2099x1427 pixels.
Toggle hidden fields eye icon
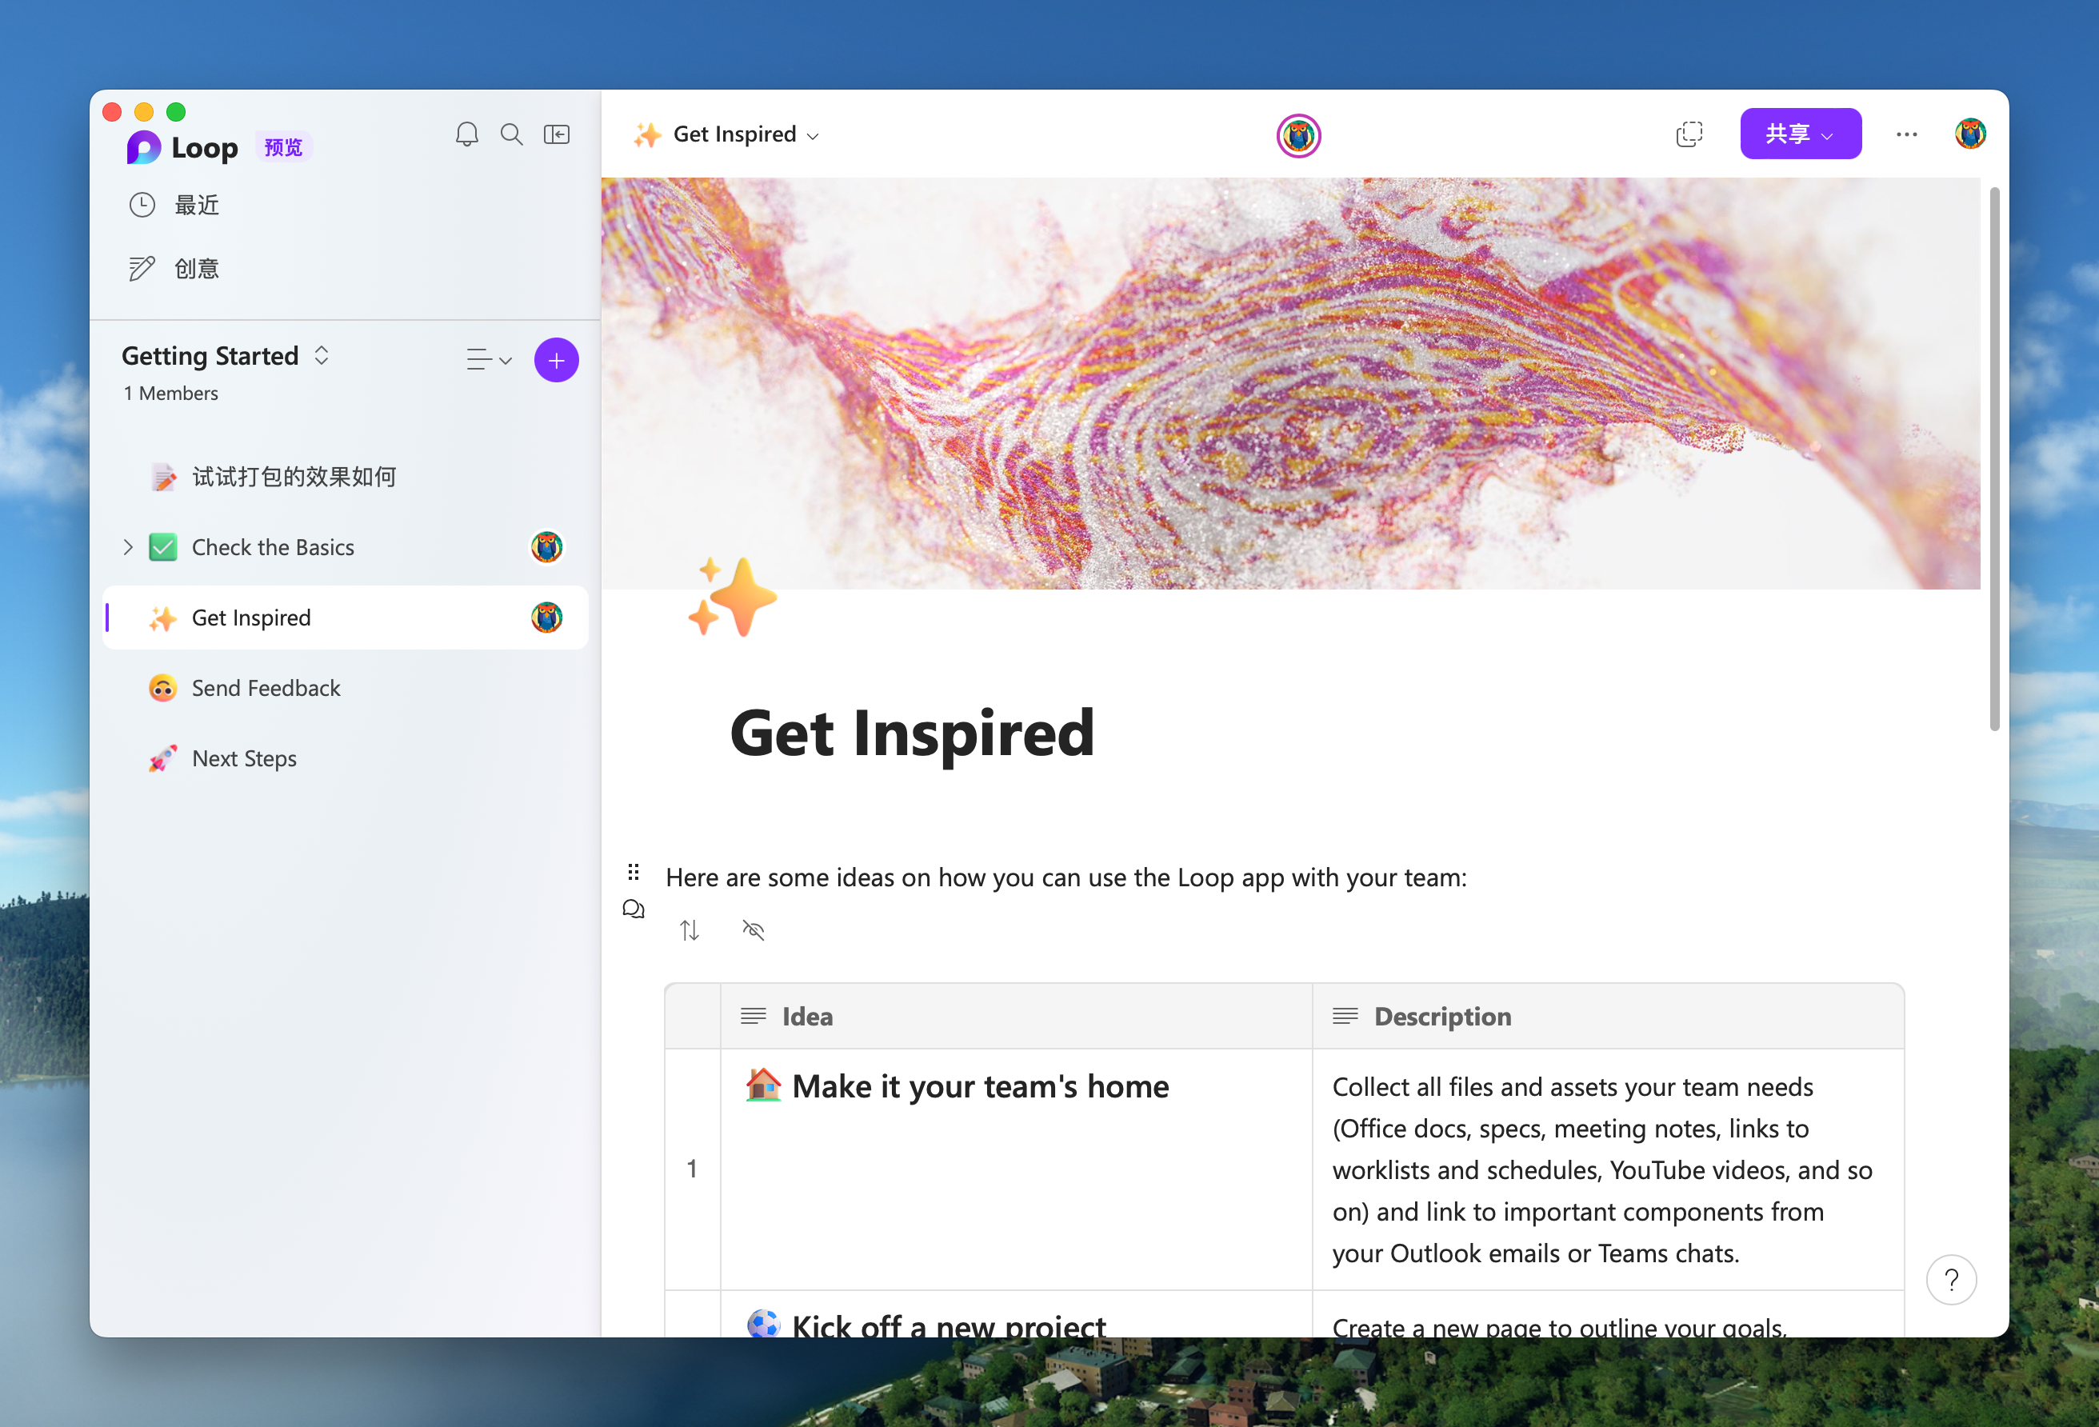point(754,930)
